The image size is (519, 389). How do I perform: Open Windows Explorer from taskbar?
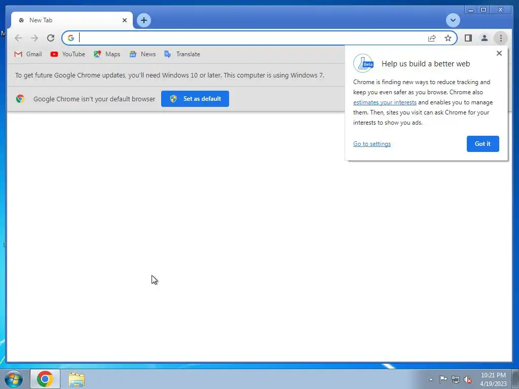77,379
